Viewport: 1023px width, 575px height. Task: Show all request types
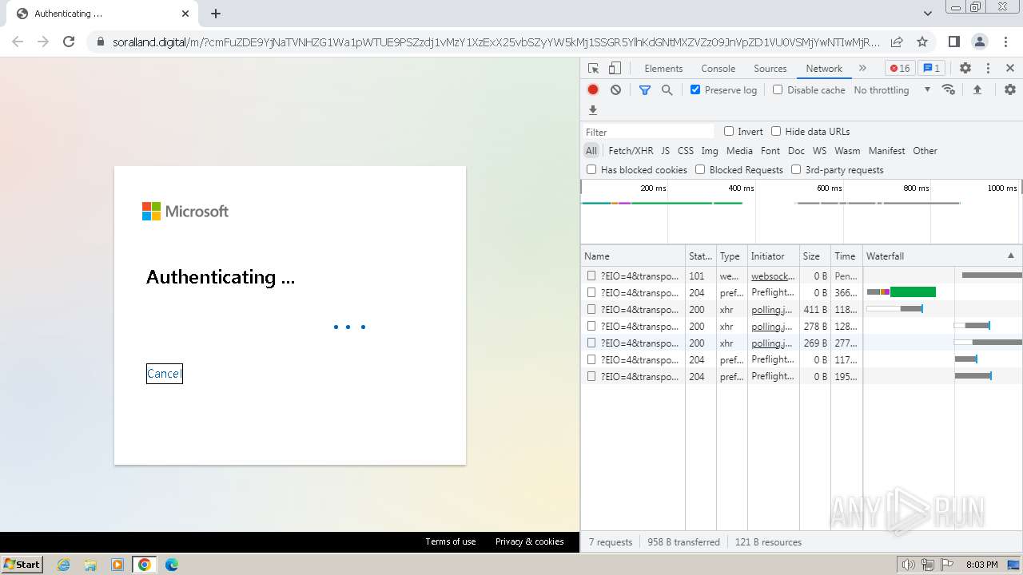click(x=591, y=150)
